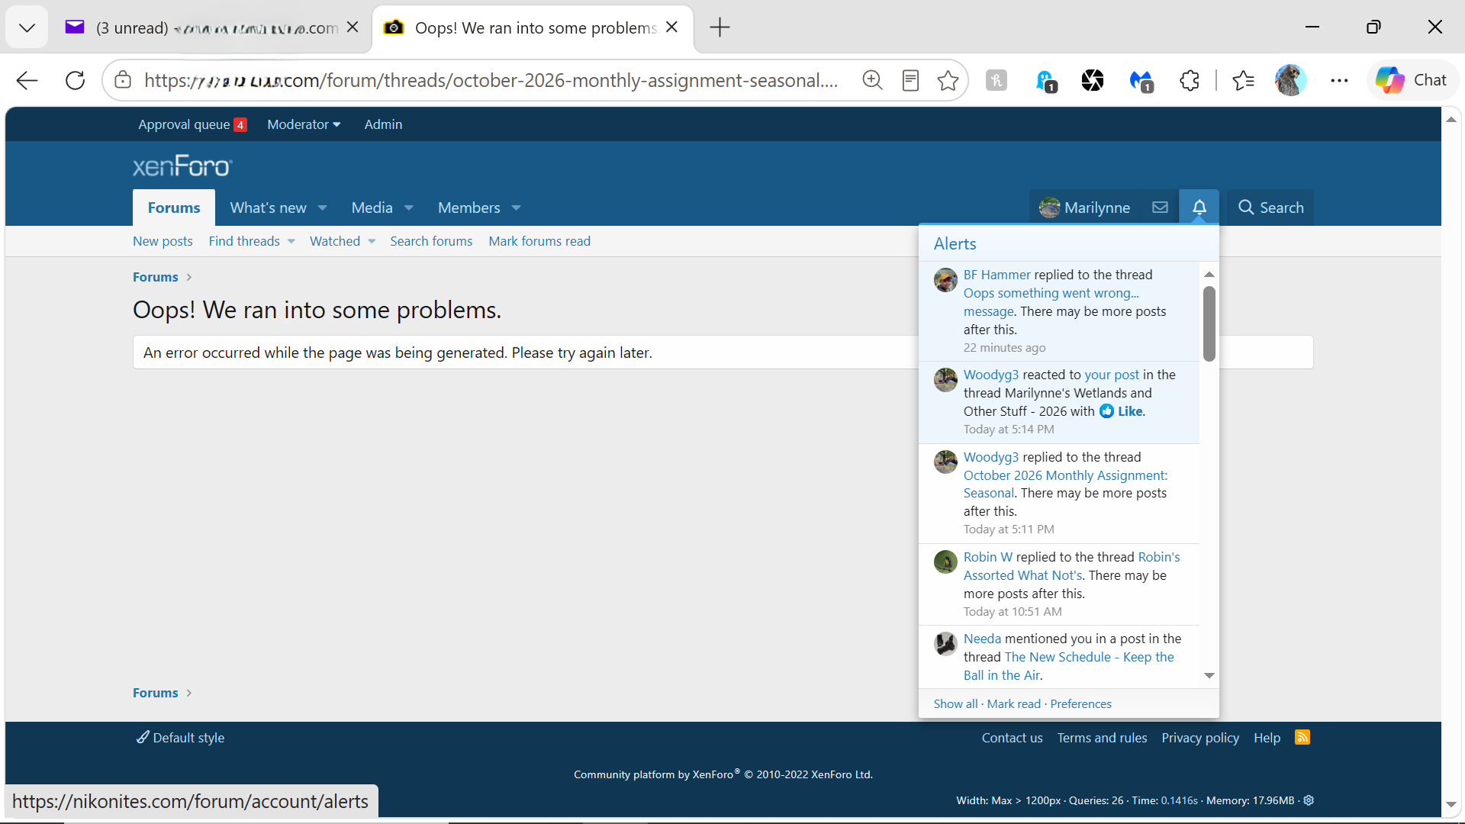This screenshot has height=824, width=1465.
Task: Click the zoom magnifier in address bar
Action: coord(872,80)
